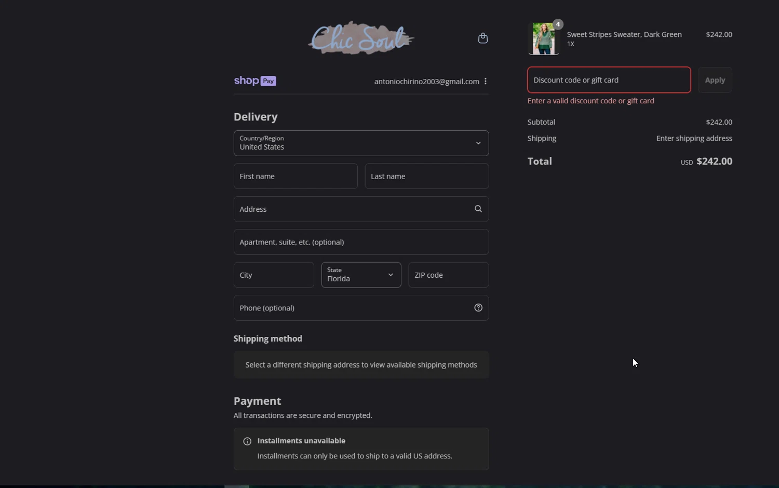Click the Subtotal label

tap(541, 122)
